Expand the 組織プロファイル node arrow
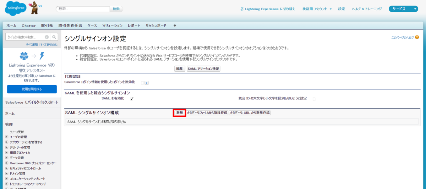The height and width of the screenshot is (189, 426). 7,153
